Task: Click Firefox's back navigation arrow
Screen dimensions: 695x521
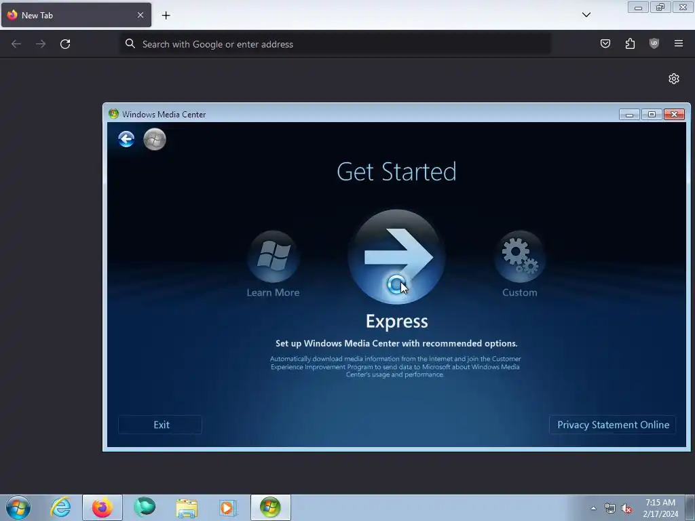Action: click(x=16, y=44)
